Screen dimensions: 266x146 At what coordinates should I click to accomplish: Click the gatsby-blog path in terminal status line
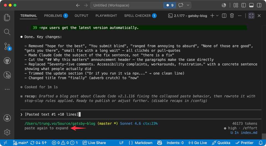[60, 124]
